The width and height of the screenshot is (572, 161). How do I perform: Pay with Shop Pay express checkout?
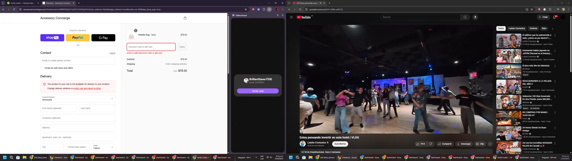pyautogui.click(x=52, y=38)
